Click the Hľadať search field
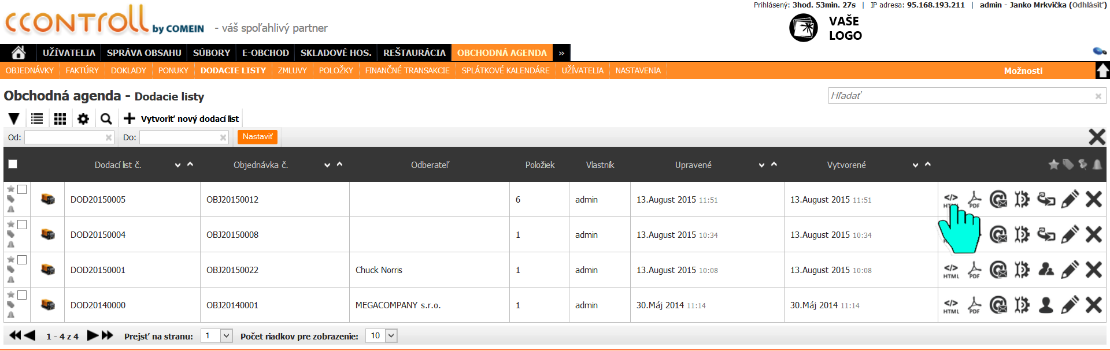The image size is (1110, 351). pos(960,96)
